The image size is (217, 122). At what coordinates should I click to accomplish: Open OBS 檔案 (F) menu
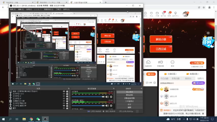click(x=13, y=9)
